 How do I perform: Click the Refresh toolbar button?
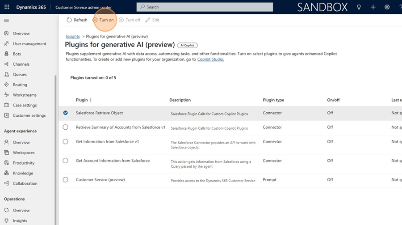[77, 20]
